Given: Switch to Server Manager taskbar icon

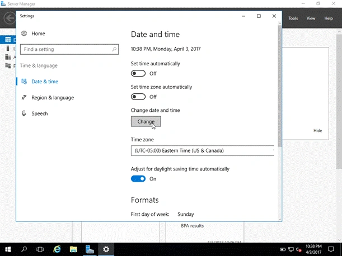Looking at the screenshot, I should (x=90, y=249).
